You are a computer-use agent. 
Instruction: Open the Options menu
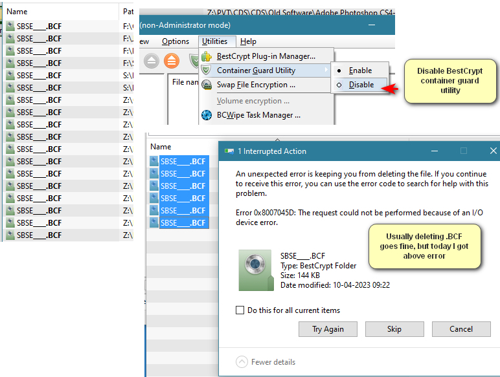click(x=176, y=41)
